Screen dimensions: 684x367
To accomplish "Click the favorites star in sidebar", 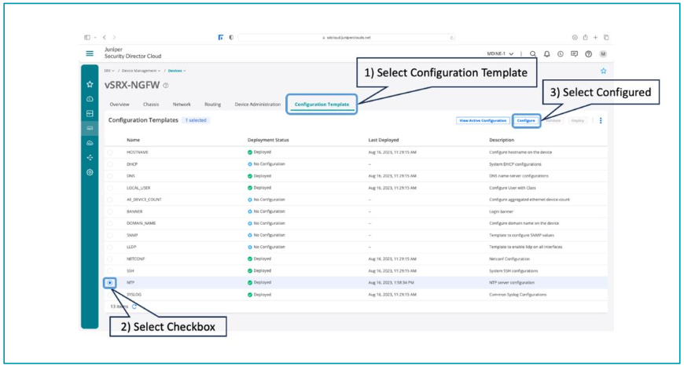I will (90, 84).
